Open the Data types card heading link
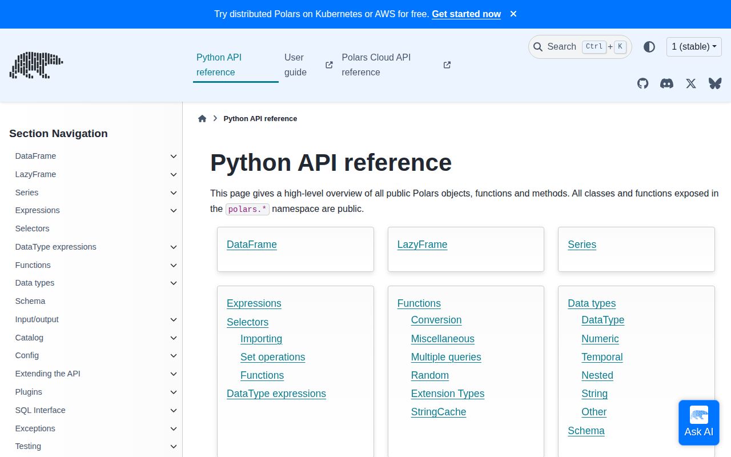 [x=592, y=303]
